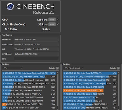The image size is (122, 110).
Task: Click scroll-up arrow of CPU ranking list
Action: coord(58,73)
